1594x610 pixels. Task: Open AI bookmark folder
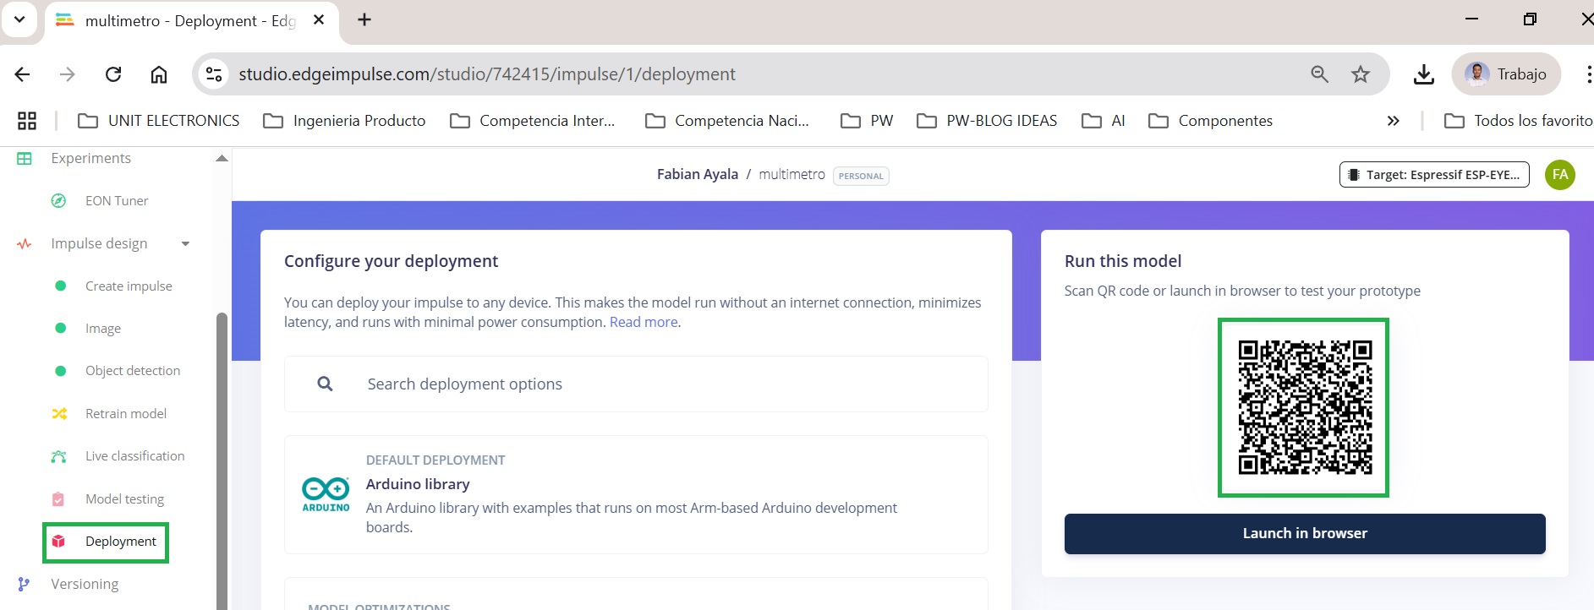(1104, 121)
